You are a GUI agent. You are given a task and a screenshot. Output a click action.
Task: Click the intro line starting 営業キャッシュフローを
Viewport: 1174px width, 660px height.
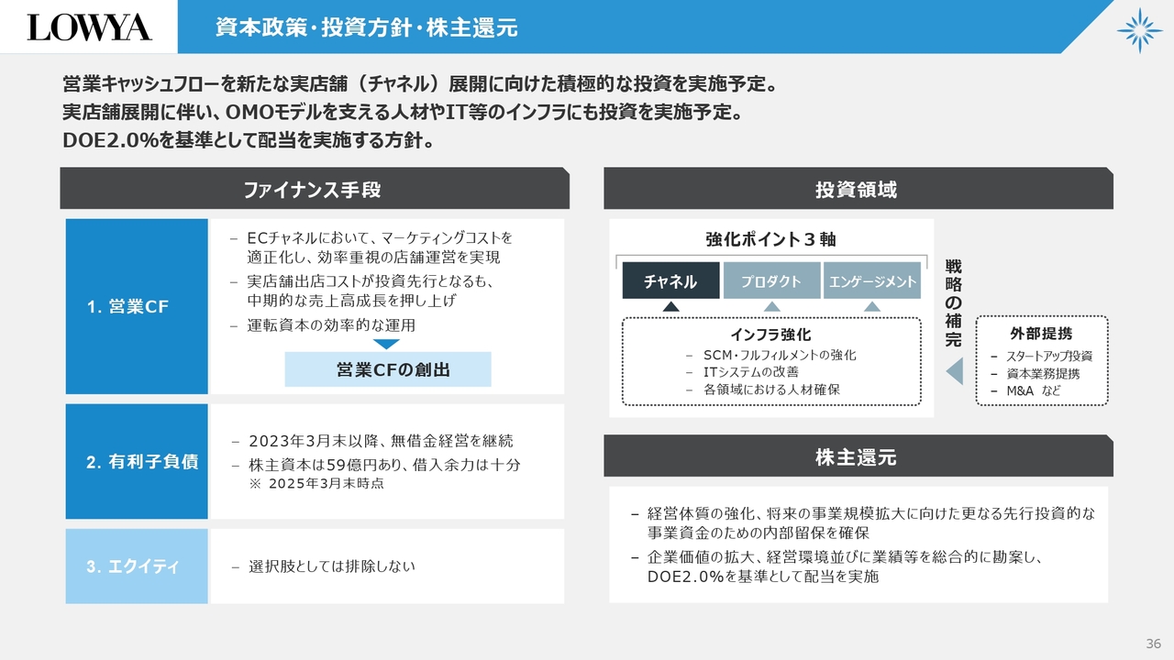pos(420,85)
